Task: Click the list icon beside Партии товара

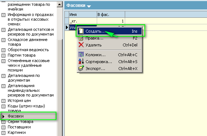Action: coord(3,55)
